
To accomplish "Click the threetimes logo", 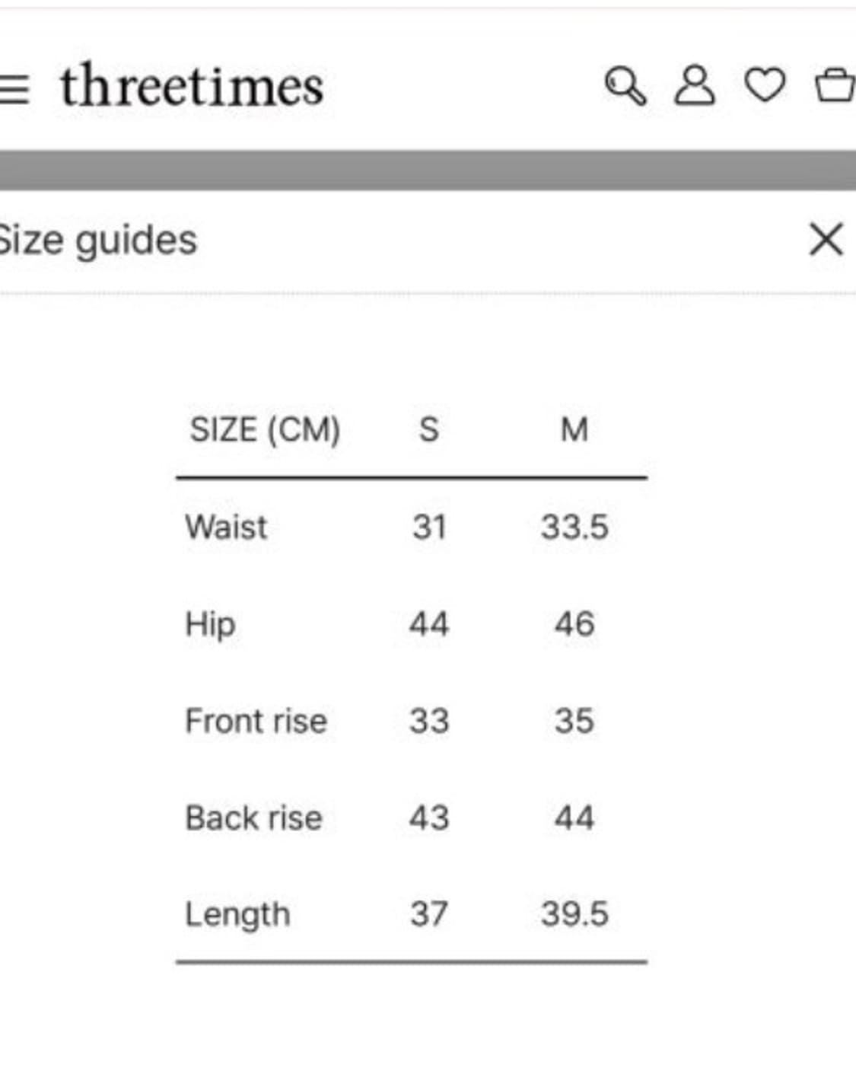I will 192,86.
